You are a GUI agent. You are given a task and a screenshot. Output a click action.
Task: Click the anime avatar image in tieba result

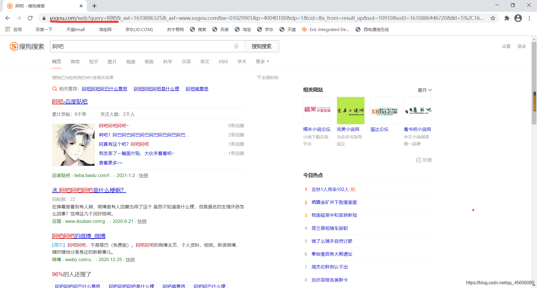coord(73,145)
